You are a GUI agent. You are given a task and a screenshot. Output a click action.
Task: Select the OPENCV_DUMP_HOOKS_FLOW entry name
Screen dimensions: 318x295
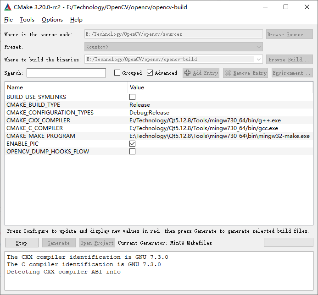click(x=48, y=152)
